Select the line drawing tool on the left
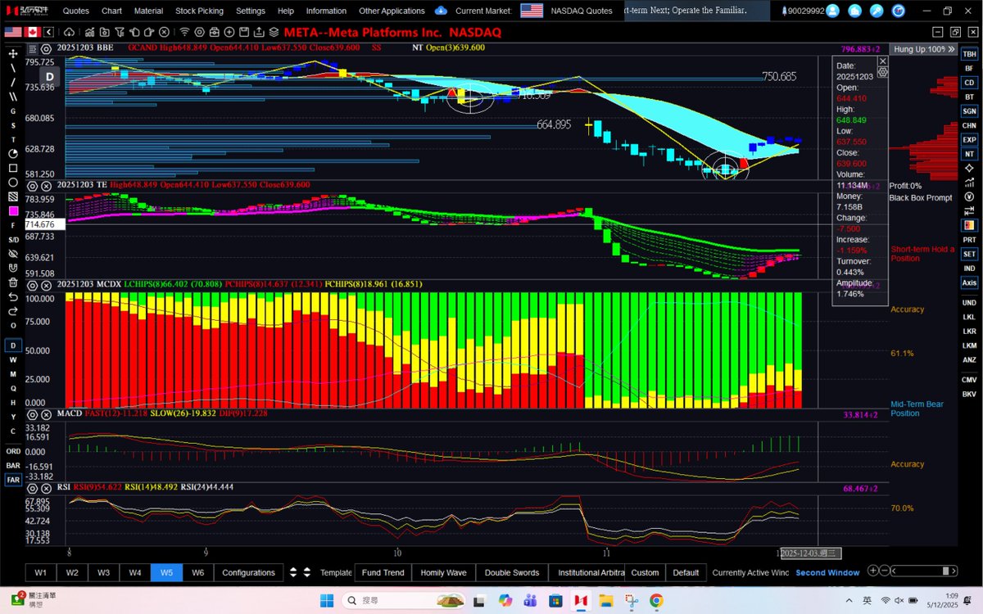The width and height of the screenshot is (983, 614). [x=11, y=69]
